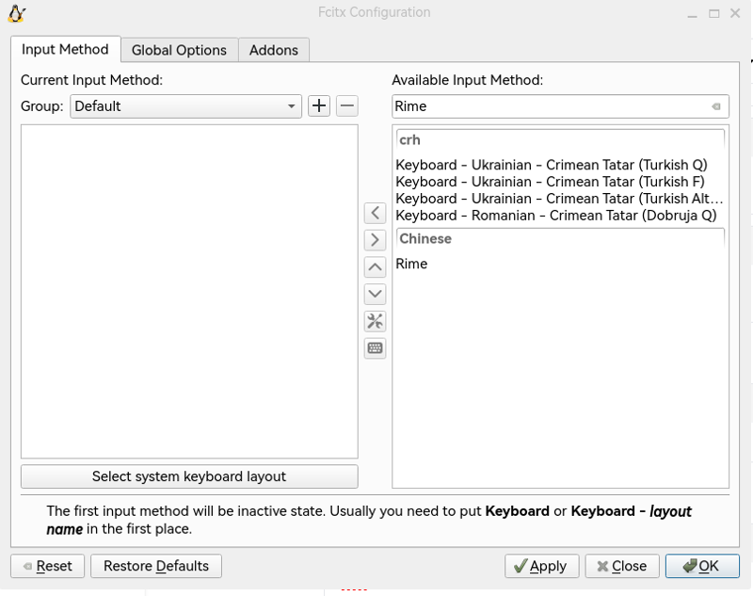Open the Addons tab
The height and width of the screenshot is (596, 753).
[x=273, y=50]
